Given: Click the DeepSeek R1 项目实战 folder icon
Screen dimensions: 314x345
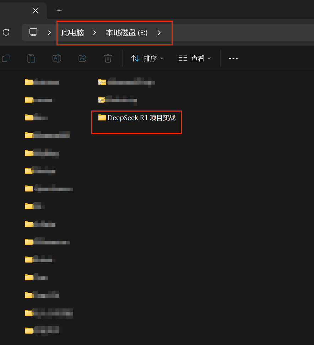Looking at the screenshot, I should pos(102,118).
